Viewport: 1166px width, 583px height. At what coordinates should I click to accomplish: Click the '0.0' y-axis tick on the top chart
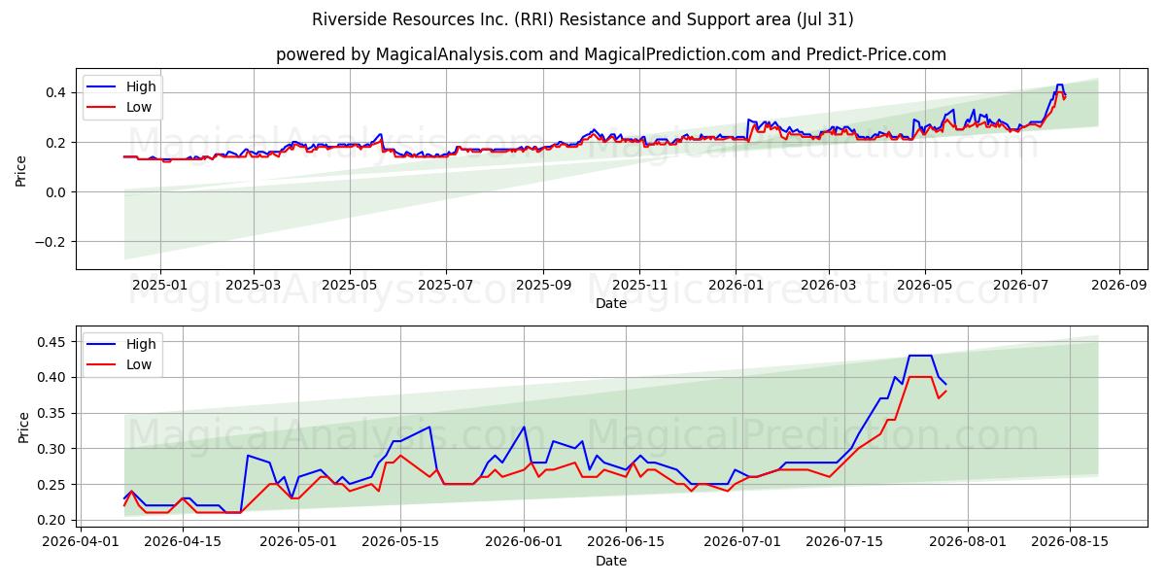coord(57,192)
